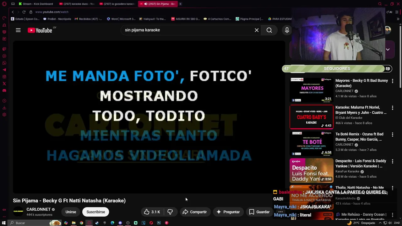Clear the search text with the X
Screen dimensions: 402x226
click(257, 30)
